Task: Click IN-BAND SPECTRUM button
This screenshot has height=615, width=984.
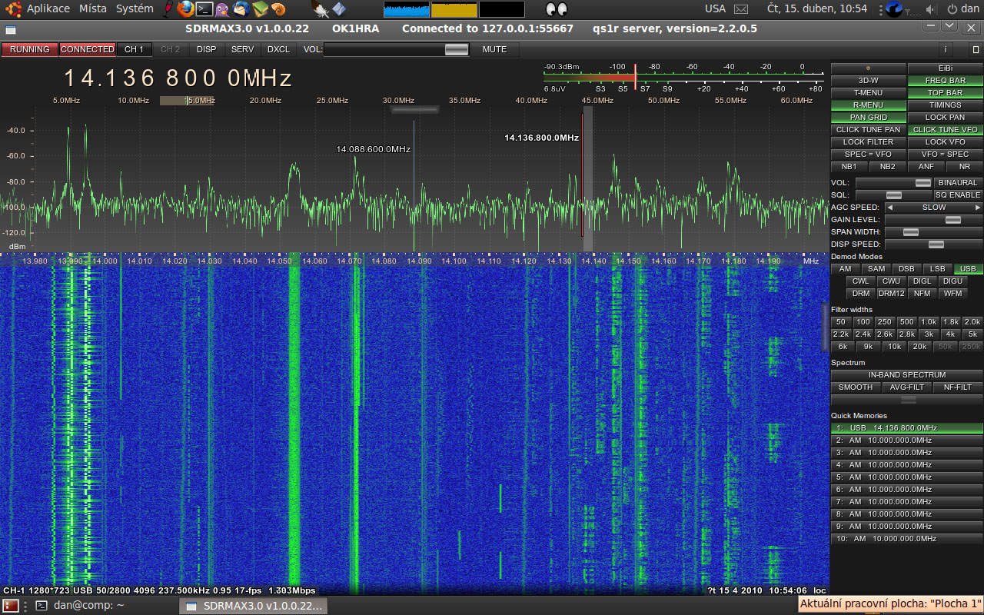Action: [906, 375]
